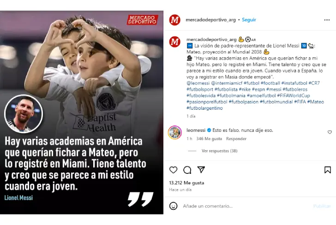Open mercadodeportivo_arg header profile picture
Image resolution: width=336 pixels, height=225 pixels.
pos(174,20)
